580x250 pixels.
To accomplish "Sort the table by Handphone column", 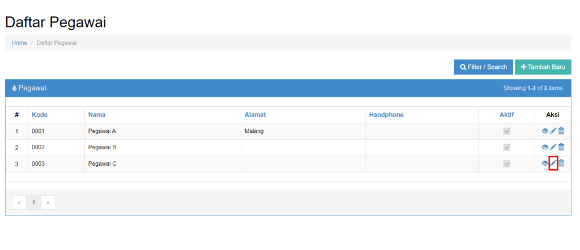I will pos(386,115).
